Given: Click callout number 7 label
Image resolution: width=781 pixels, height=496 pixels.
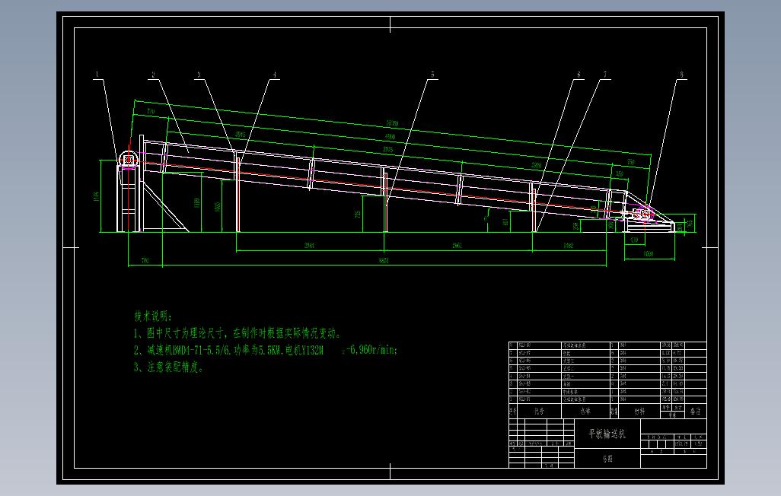Looking at the screenshot, I should pos(606,75).
